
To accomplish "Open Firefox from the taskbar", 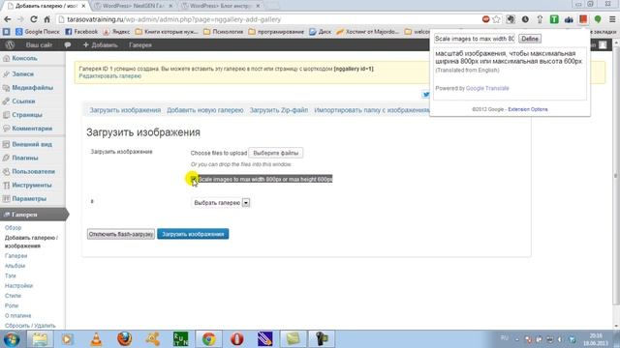I will [124, 339].
